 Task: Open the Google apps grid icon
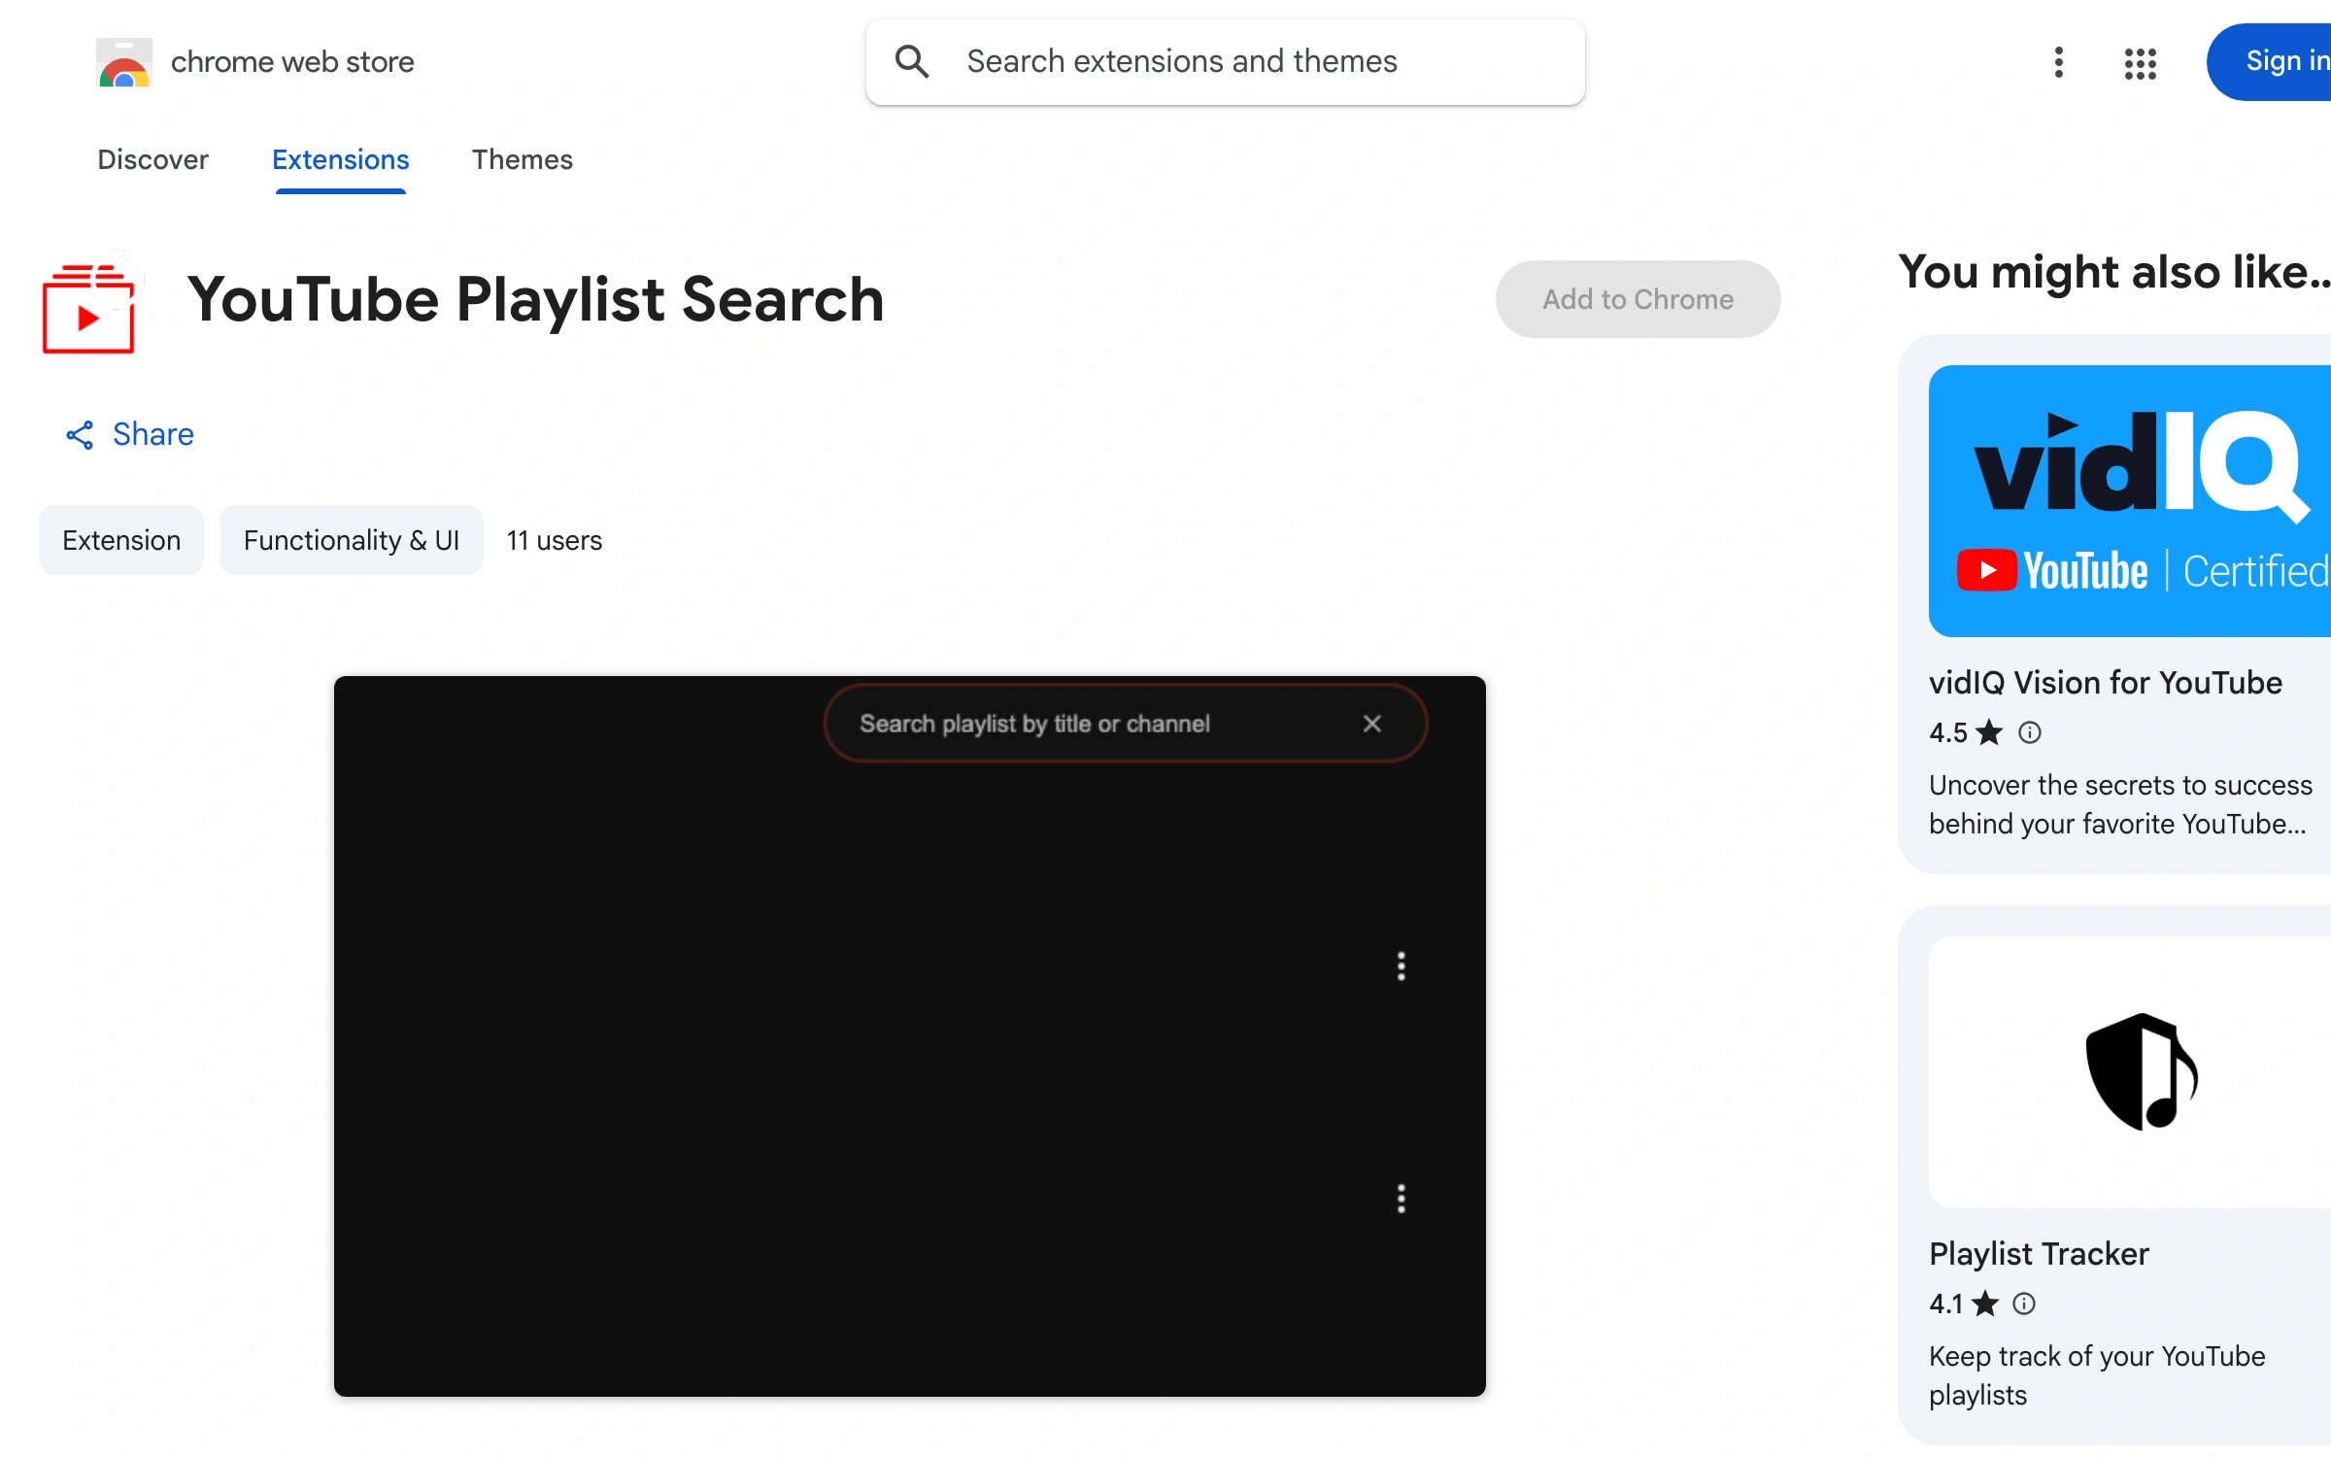click(2140, 63)
